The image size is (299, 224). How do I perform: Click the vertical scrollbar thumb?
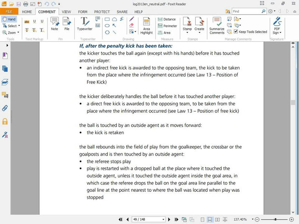click(293, 102)
